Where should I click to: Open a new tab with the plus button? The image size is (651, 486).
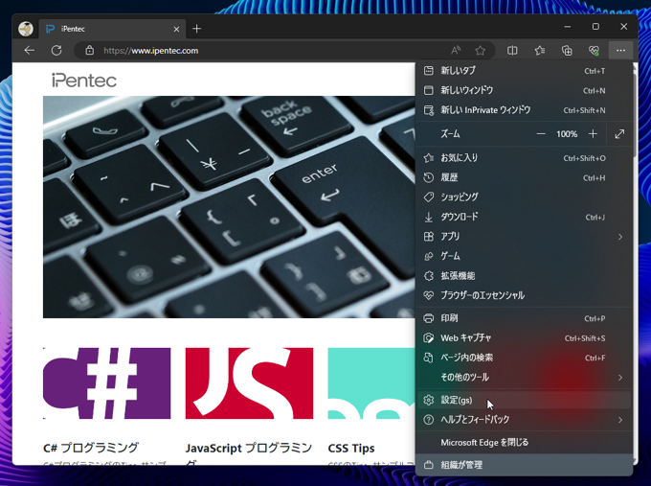(197, 29)
